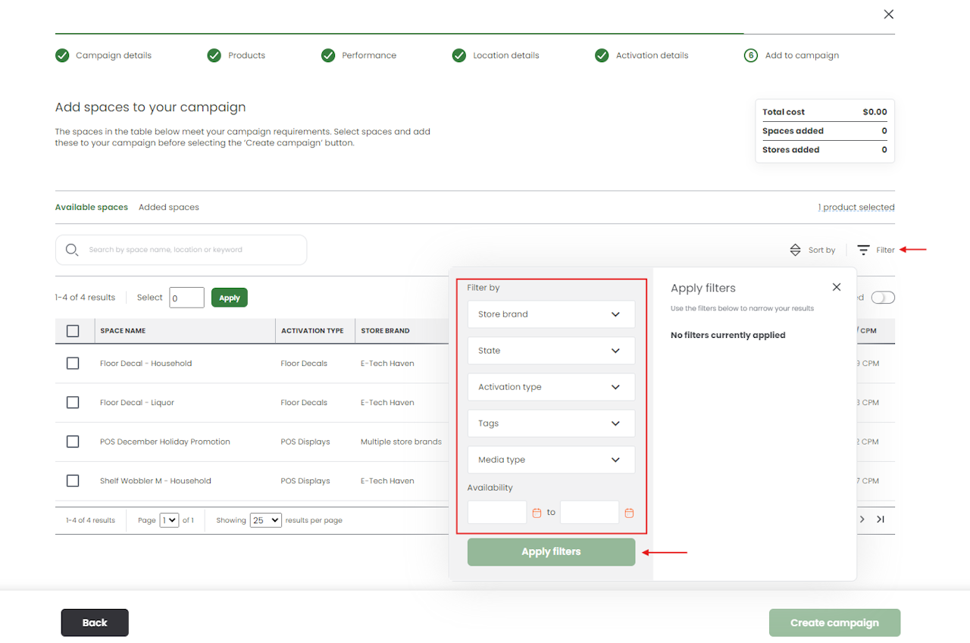Go to next results page arrow
Viewport: 970px width, 643px height.
coord(862,520)
